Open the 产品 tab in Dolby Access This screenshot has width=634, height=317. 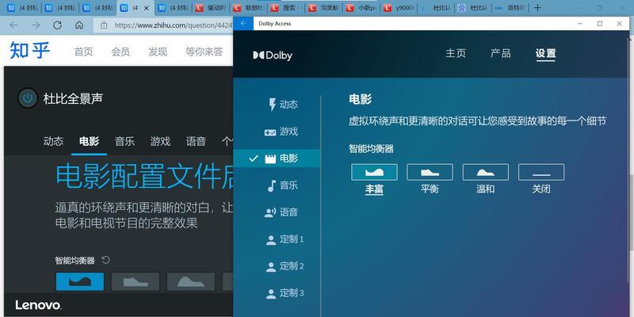[x=501, y=53]
